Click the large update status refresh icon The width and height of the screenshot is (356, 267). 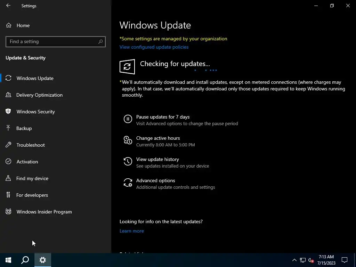coord(127,67)
